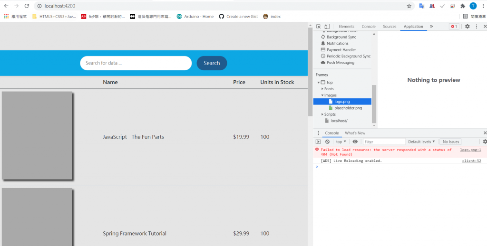The width and height of the screenshot is (487, 246).
Task: Open console settings gear
Action: coord(485,142)
